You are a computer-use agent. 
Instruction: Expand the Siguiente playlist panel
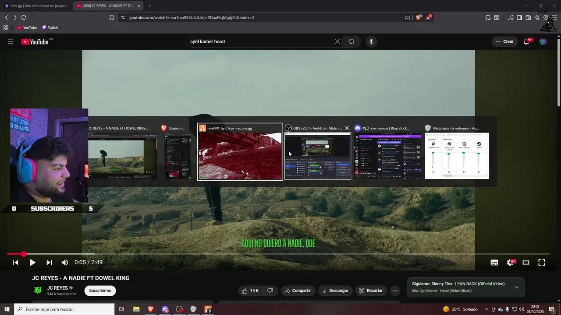pos(516,287)
